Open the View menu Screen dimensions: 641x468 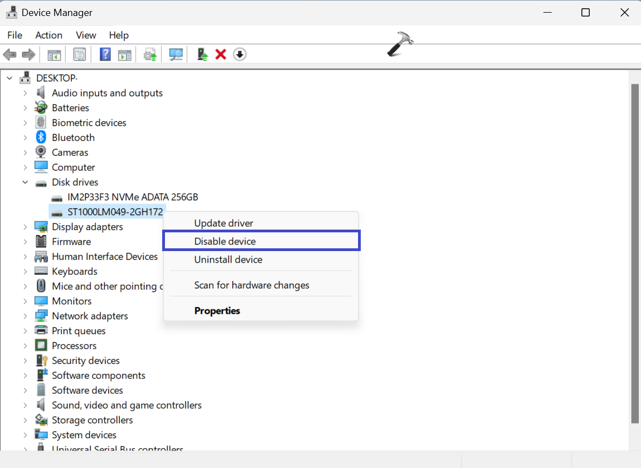[86, 35]
